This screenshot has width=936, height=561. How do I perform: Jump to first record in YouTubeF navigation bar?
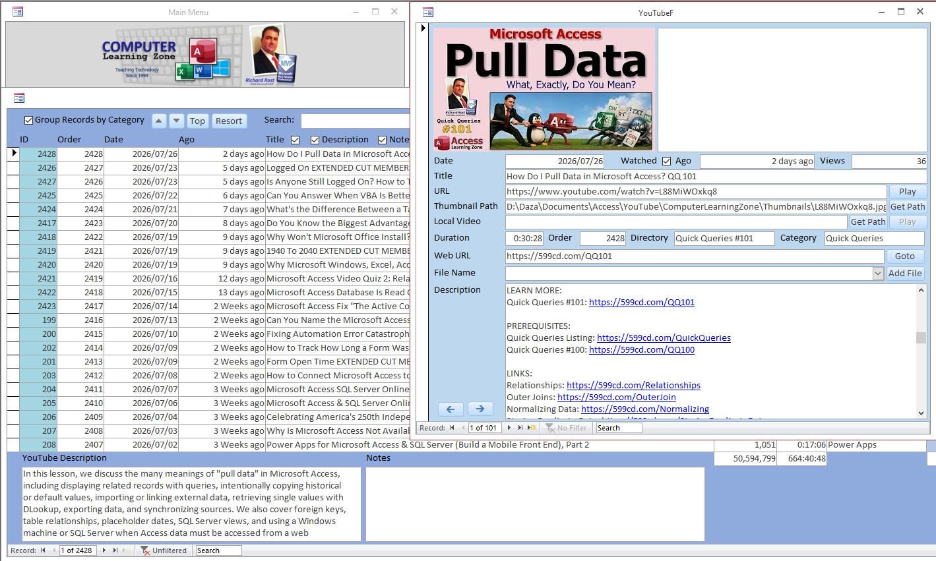452,428
